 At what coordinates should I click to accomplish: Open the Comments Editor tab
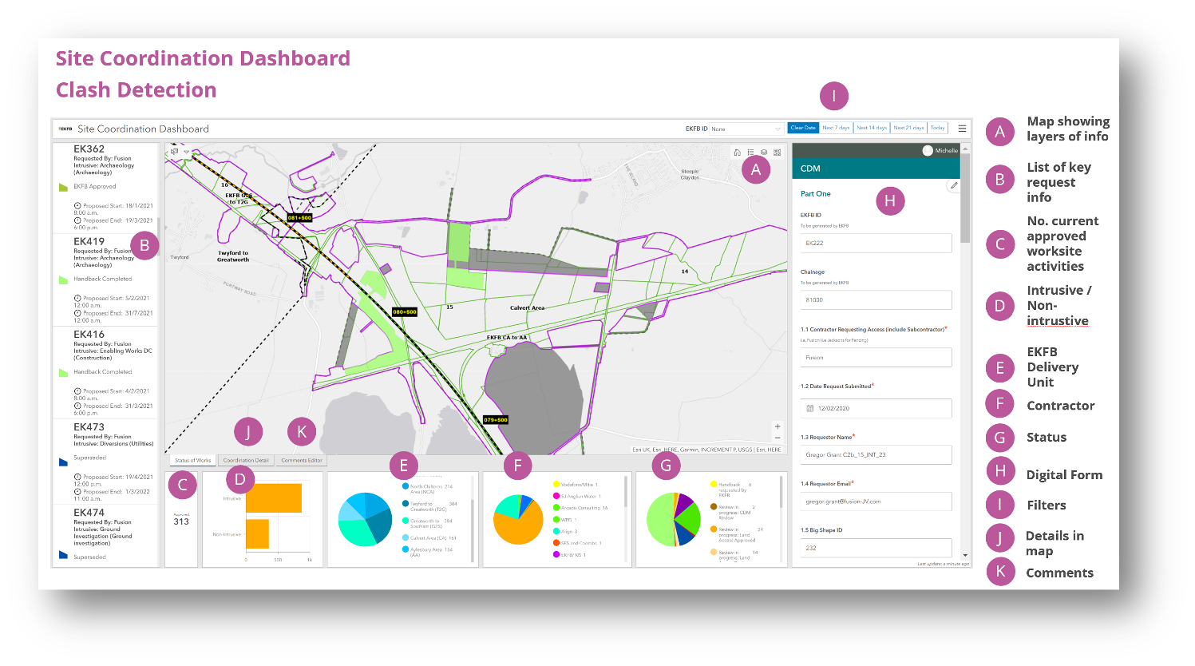(x=300, y=460)
